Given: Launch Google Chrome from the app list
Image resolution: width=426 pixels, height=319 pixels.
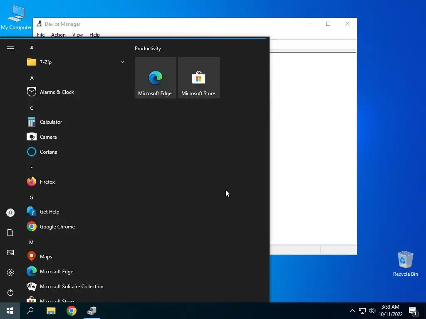Looking at the screenshot, I should (x=75, y=226).
